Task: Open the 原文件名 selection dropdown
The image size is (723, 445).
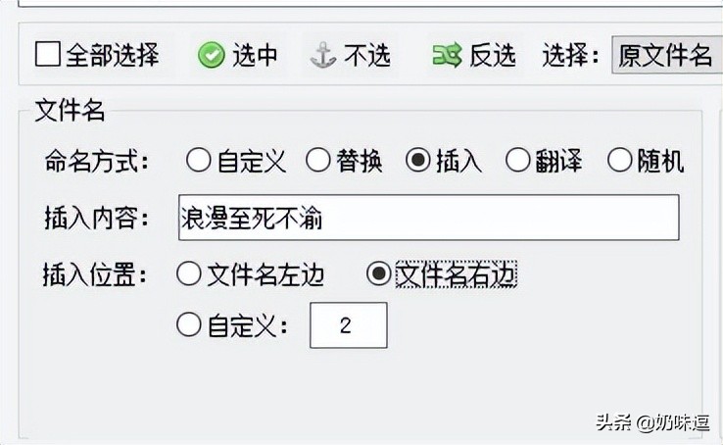Action: (667, 55)
